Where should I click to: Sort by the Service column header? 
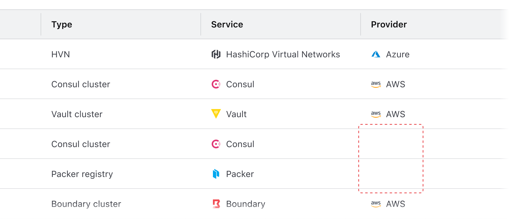(227, 24)
